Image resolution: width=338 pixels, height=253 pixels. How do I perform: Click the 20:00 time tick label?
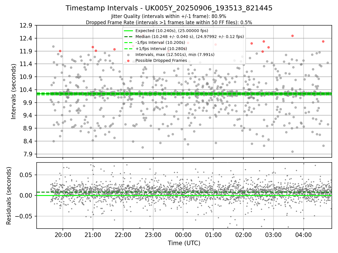click(63, 235)
